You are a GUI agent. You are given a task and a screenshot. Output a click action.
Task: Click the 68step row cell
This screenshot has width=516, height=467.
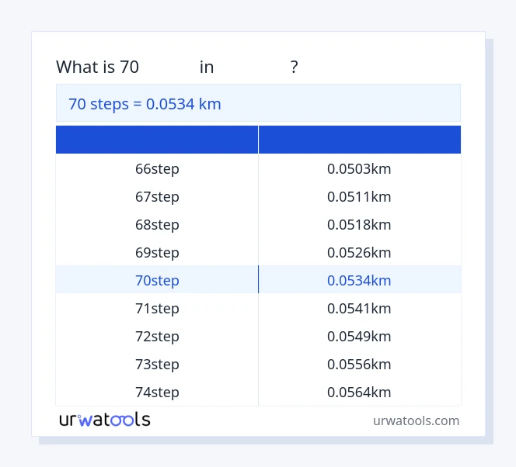coord(157,225)
